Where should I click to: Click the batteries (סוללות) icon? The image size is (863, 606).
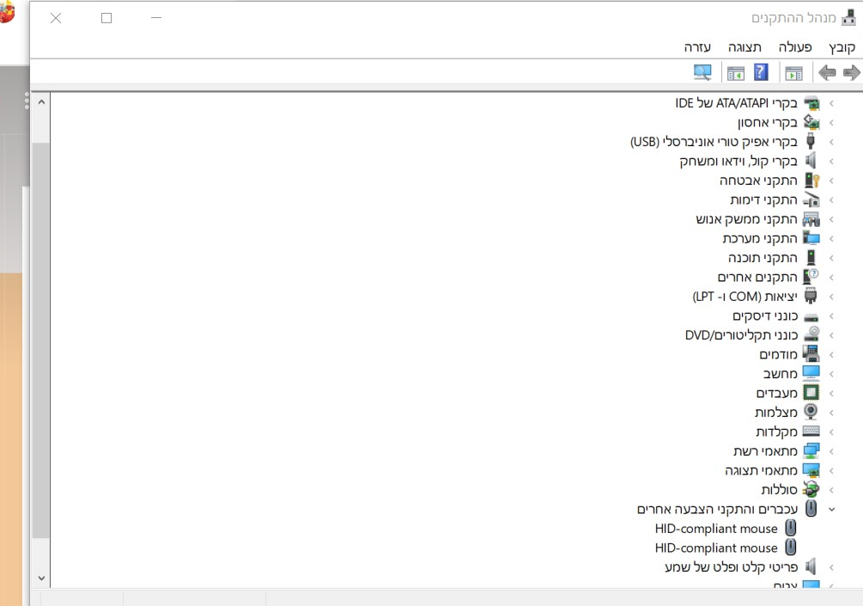(x=811, y=489)
